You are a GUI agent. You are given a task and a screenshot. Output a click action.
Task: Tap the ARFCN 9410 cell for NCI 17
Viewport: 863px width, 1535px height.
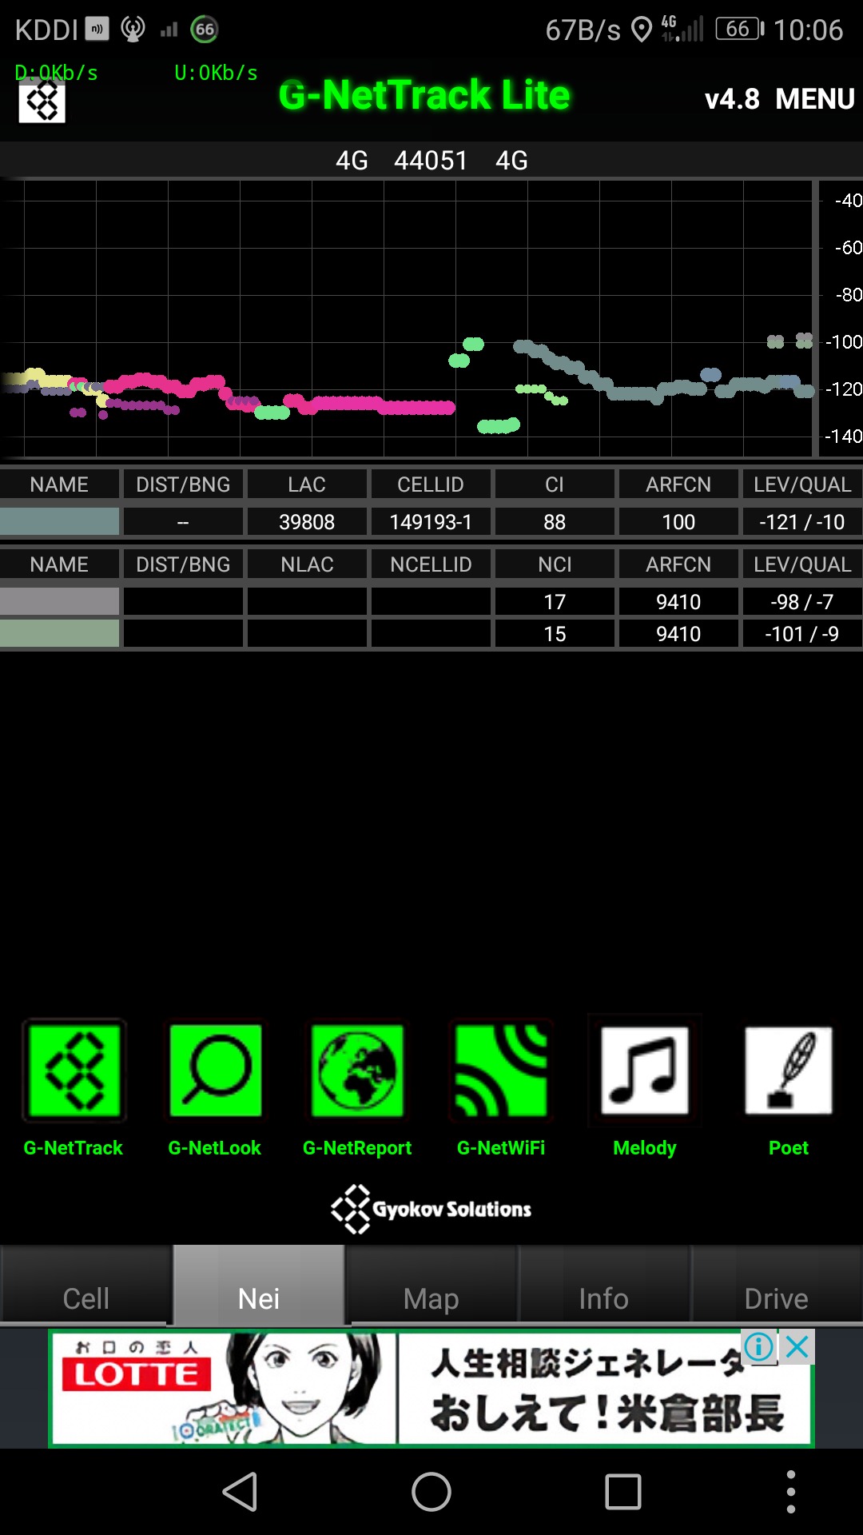tap(678, 601)
